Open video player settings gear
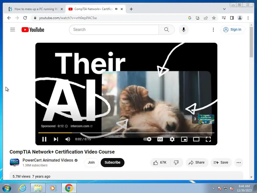The height and width of the screenshot is (193, 257). click(x=172, y=139)
